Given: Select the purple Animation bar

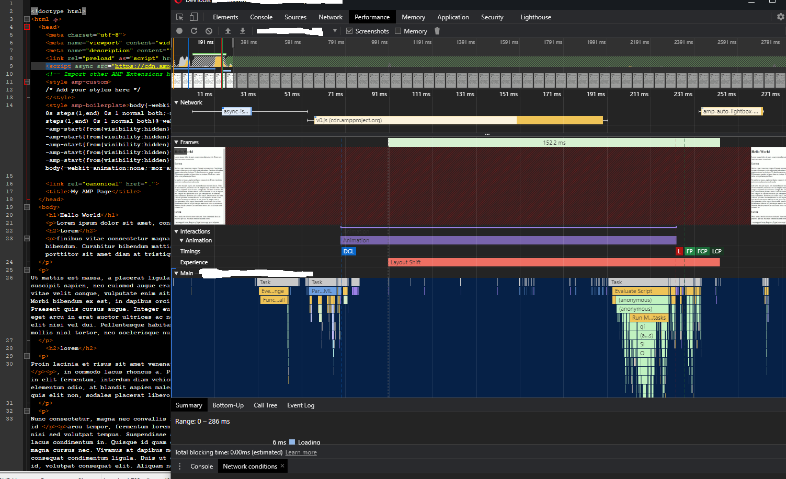Looking at the screenshot, I should click(508, 240).
